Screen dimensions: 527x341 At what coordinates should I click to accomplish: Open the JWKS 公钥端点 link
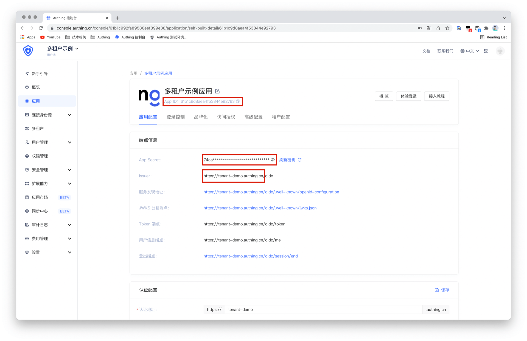pos(260,208)
